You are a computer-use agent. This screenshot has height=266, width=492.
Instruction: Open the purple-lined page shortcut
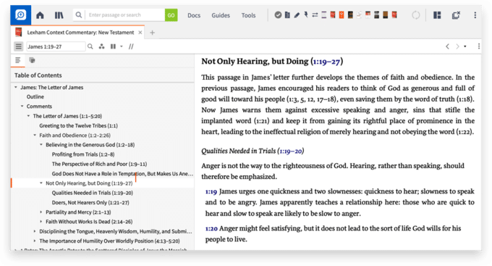[324, 14]
